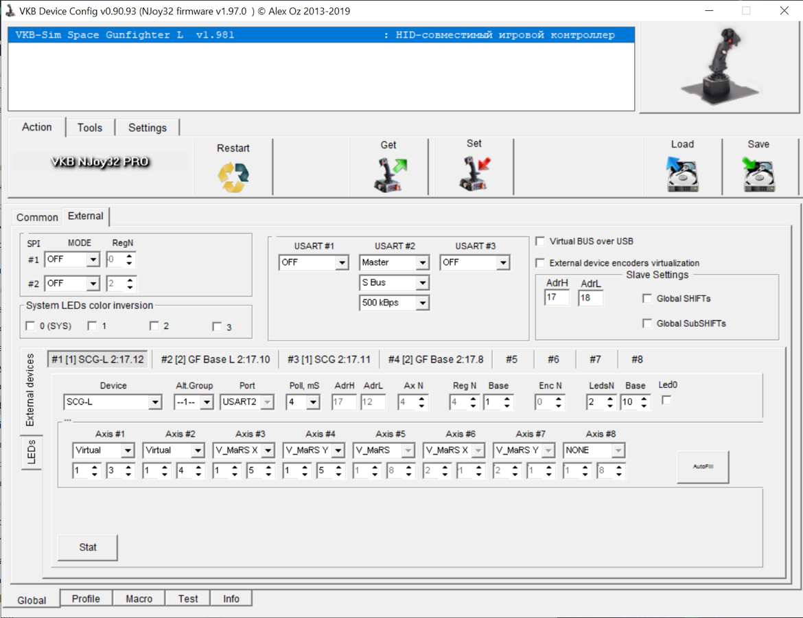Open Axis #1 Virtual dropdown
The image size is (803, 618).
coord(128,450)
